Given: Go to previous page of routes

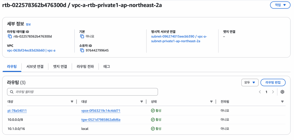Looking at the screenshot, I should pyautogui.click(x=260, y=92).
